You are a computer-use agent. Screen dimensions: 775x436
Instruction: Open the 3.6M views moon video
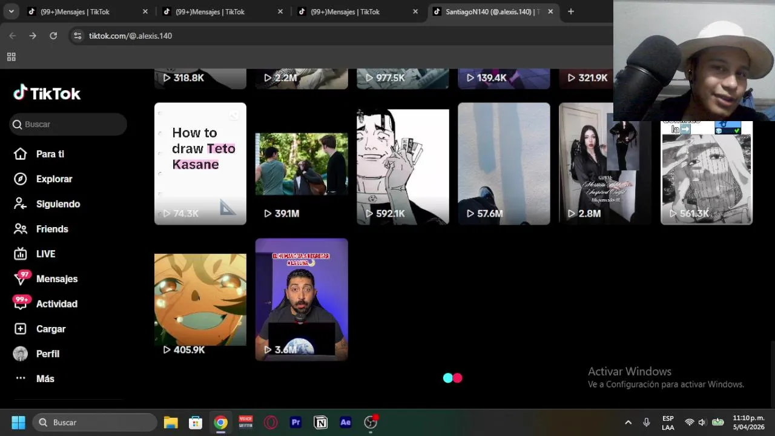click(x=302, y=299)
